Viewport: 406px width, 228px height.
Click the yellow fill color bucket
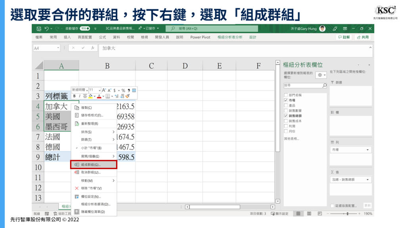click(x=90, y=96)
